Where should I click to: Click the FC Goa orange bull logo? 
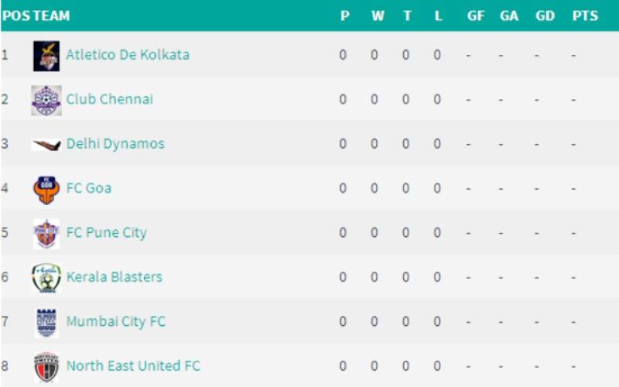[46, 190]
